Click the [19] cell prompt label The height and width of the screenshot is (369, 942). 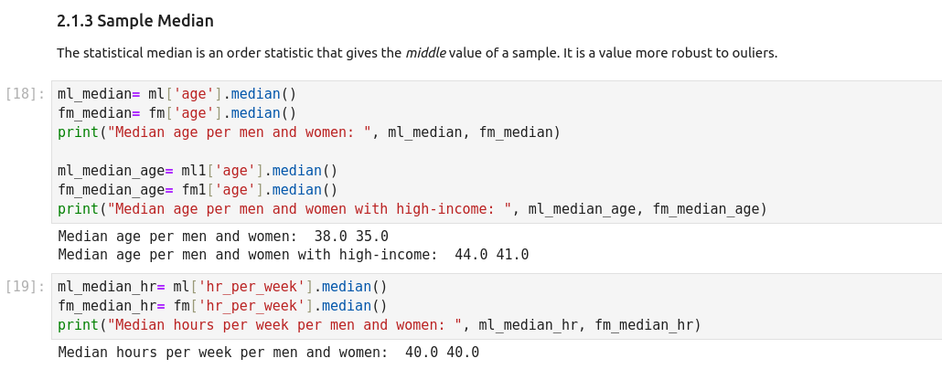tap(25, 287)
